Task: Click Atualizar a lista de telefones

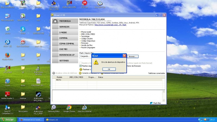Action: coord(65,73)
